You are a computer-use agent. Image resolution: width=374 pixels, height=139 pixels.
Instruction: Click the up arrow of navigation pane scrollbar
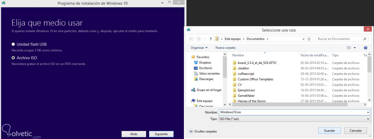[x=225, y=54]
